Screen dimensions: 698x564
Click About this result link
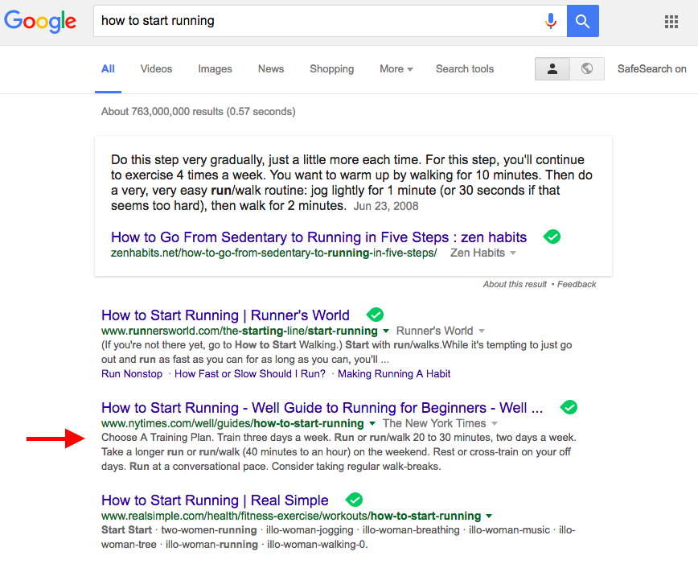515,284
